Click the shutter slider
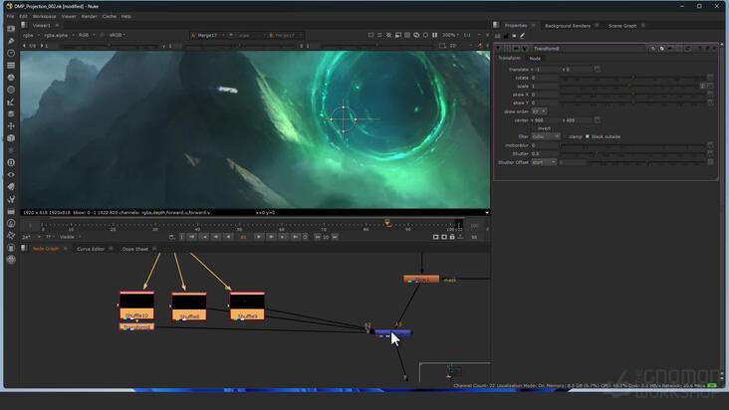 [632, 153]
